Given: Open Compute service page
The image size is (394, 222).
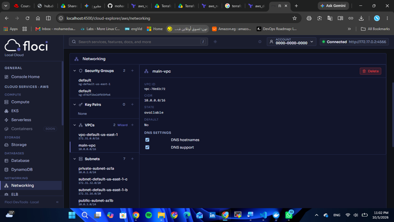Looking at the screenshot, I should click(20, 102).
